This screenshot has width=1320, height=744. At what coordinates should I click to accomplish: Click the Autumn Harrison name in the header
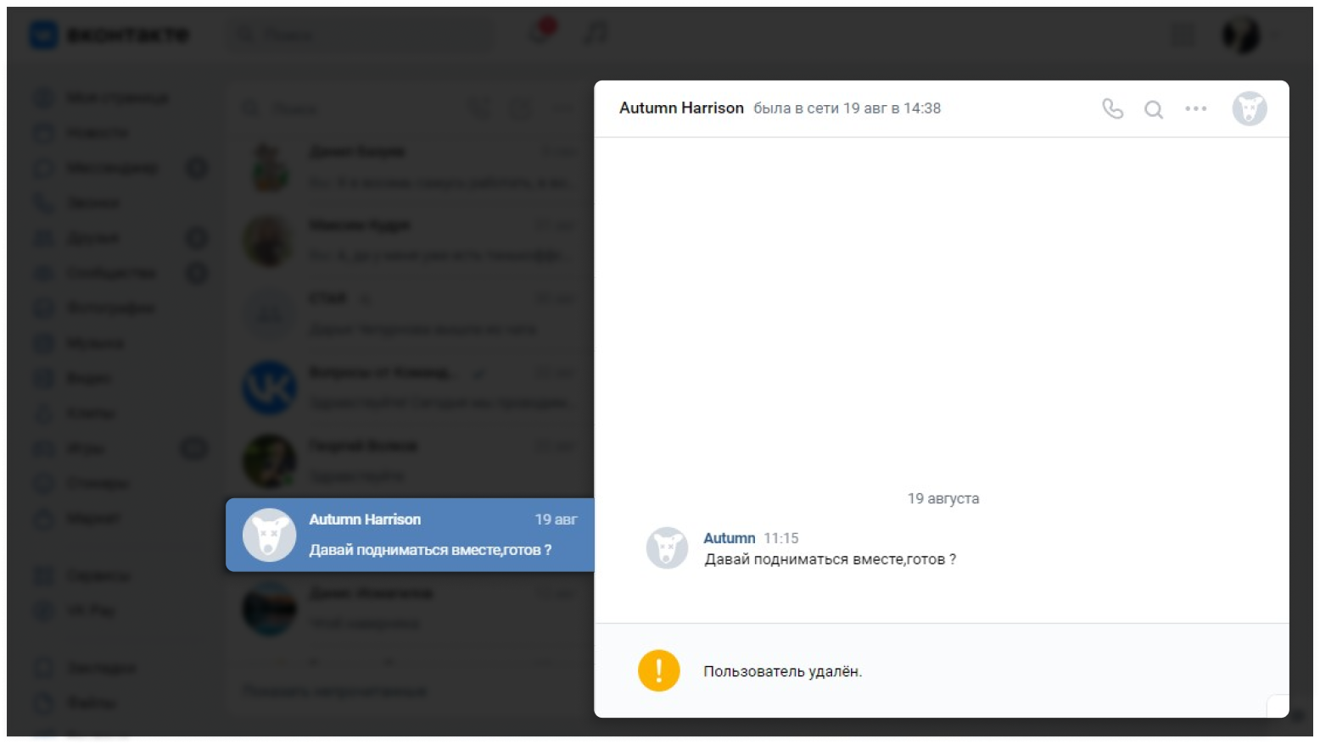coord(681,108)
